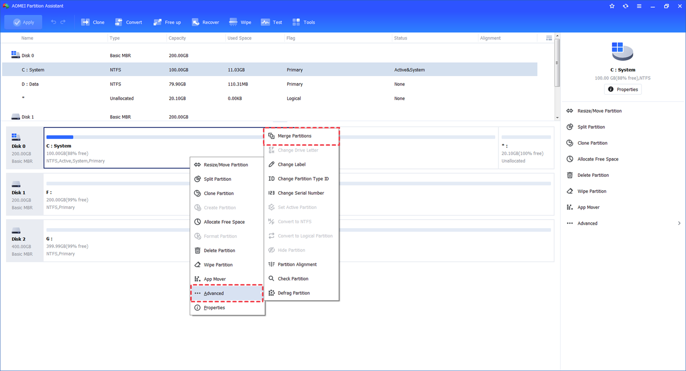This screenshot has height=371, width=686.
Task: Click the undo arrow in the toolbar
Action: coord(53,22)
